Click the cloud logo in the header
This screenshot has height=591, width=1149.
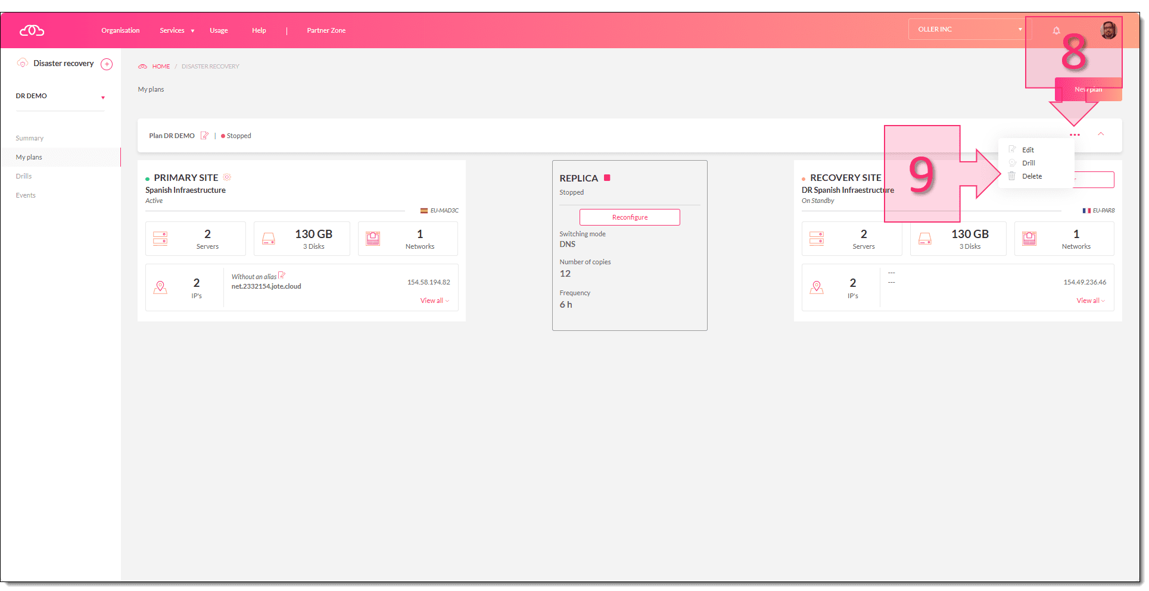click(32, 30)
